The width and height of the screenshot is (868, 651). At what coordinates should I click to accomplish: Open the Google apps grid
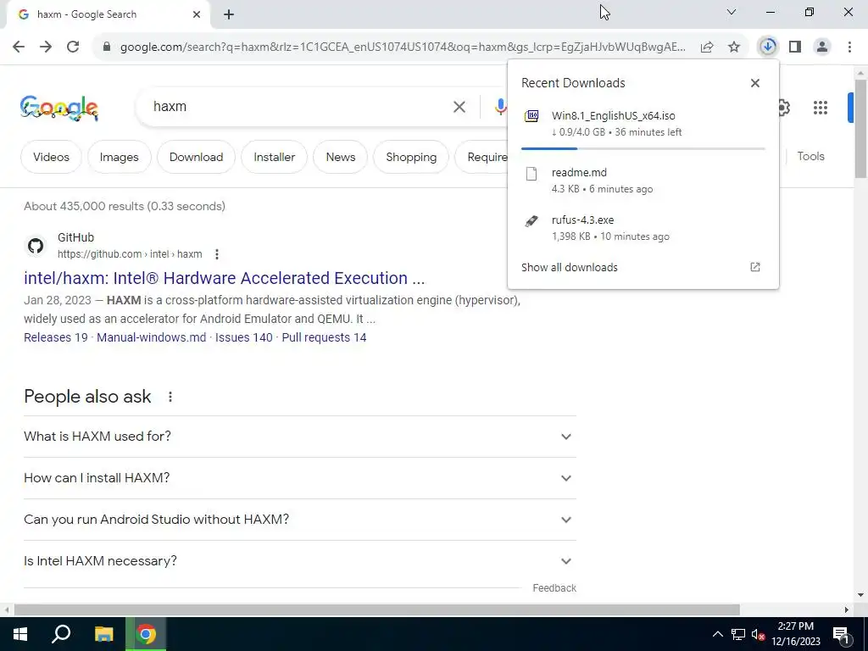click(821, 108)
